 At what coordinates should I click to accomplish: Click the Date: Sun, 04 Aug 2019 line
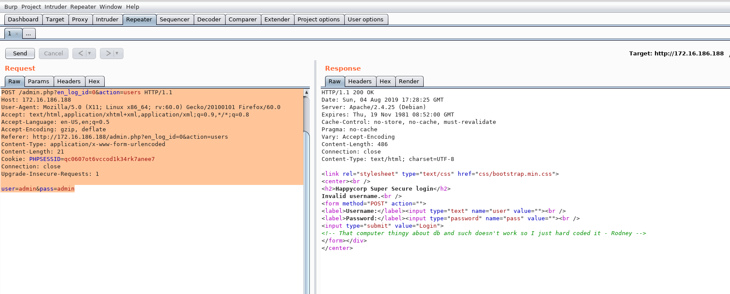click(383, 100)
